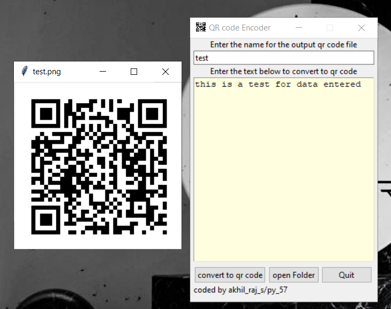Click the QR code icon in Encoder title bar
The height and width of the screenshot is (309, 391).
click(201, 27)
